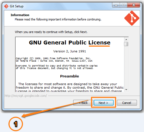Minimize the Git Setup window
The width and height of the screenshot is (144, 132).
click(116, 5)
